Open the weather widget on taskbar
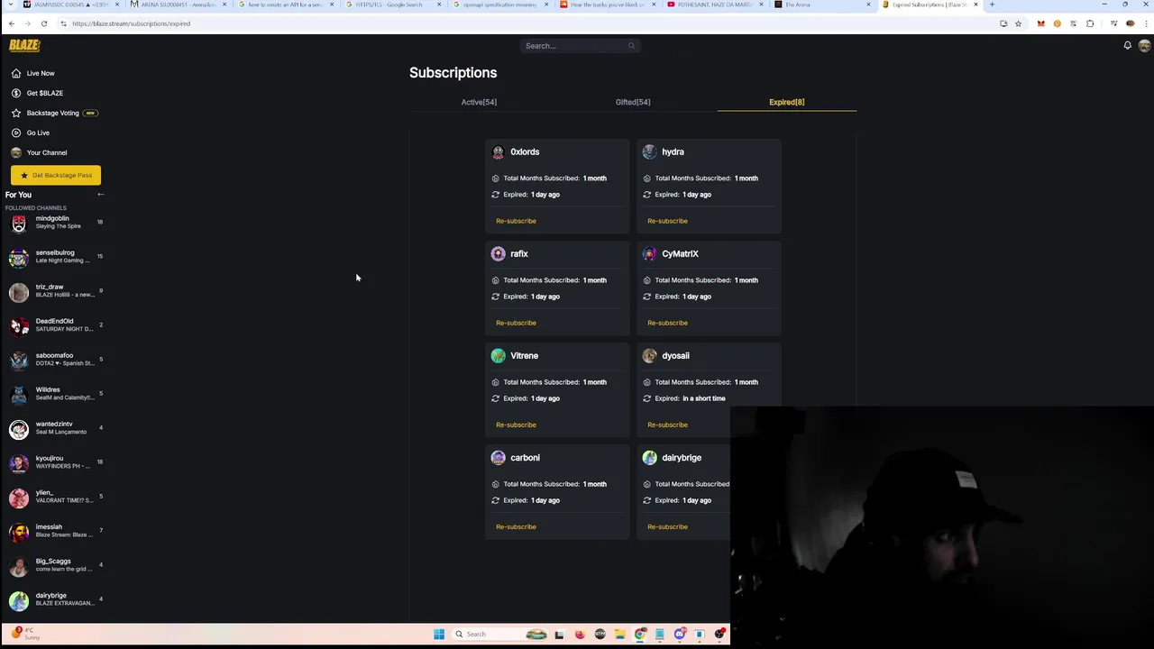Screen dimensions: 1154x649 [x=25, y=634]
